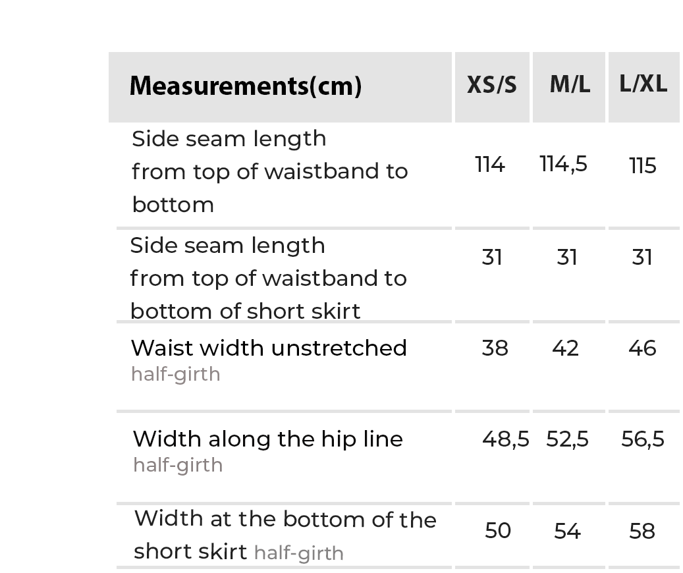Viewport: 683px width, 573px height.
Task: Click the Width along the hip line label
Action: coord(267,439)
